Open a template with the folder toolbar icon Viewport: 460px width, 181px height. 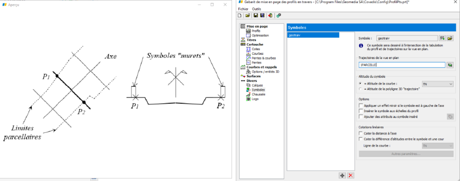tap(247, 15)
